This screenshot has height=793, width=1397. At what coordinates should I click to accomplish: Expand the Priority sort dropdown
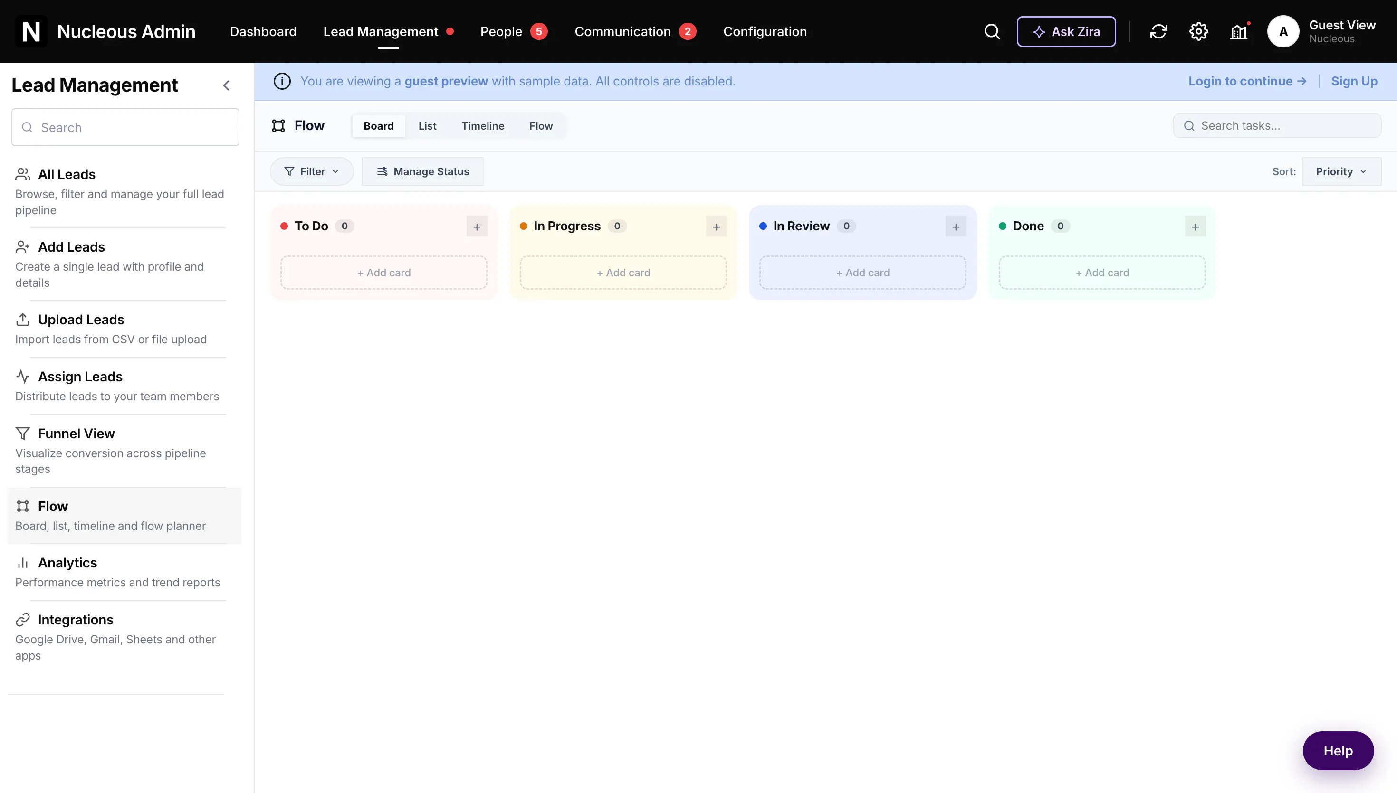click(1341, 171)
